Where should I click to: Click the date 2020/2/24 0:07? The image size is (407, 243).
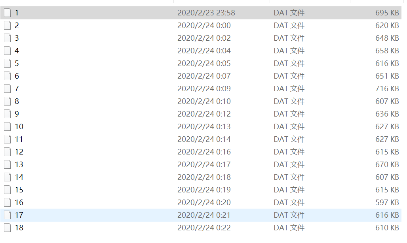tap(204, 76)
